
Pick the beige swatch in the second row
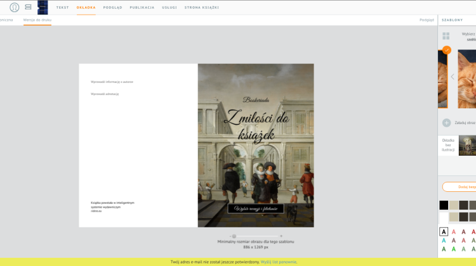tap(454, 217)
